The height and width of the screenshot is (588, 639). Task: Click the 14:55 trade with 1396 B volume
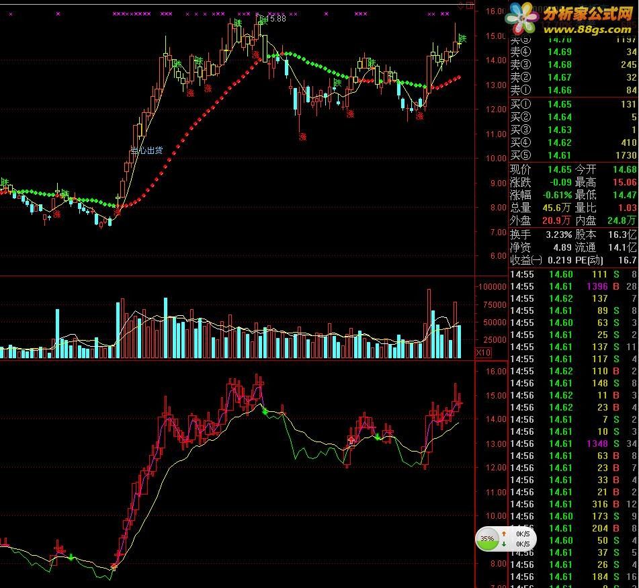coord(573,286)
